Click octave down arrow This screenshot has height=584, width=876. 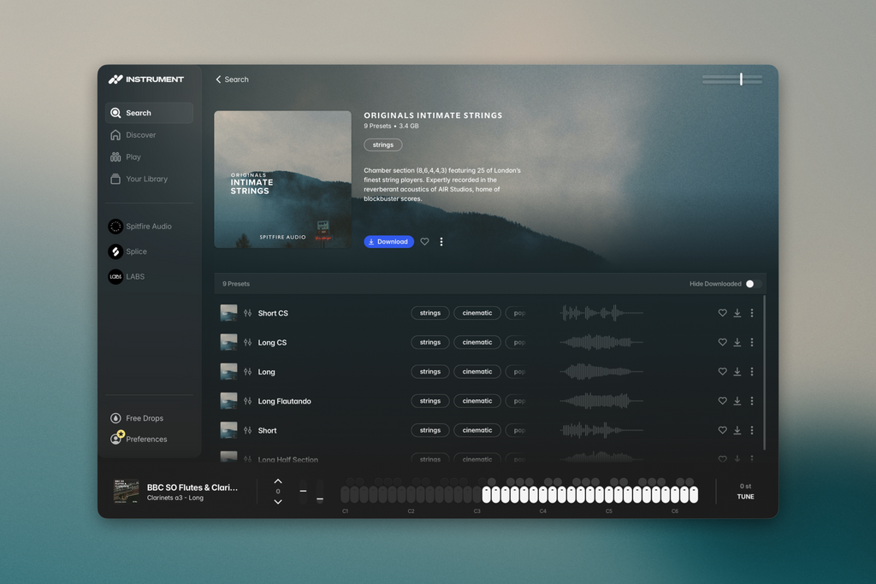[278, 502]
